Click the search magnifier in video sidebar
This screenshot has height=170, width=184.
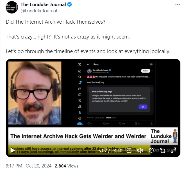80,77
